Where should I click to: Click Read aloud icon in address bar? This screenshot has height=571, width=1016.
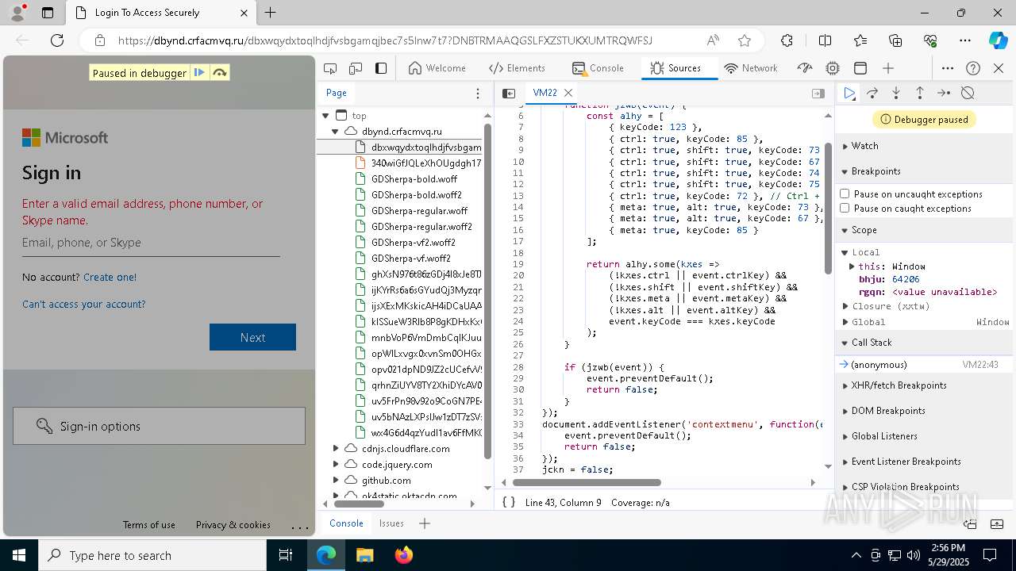pyautogui.click(x=713, y=40)
